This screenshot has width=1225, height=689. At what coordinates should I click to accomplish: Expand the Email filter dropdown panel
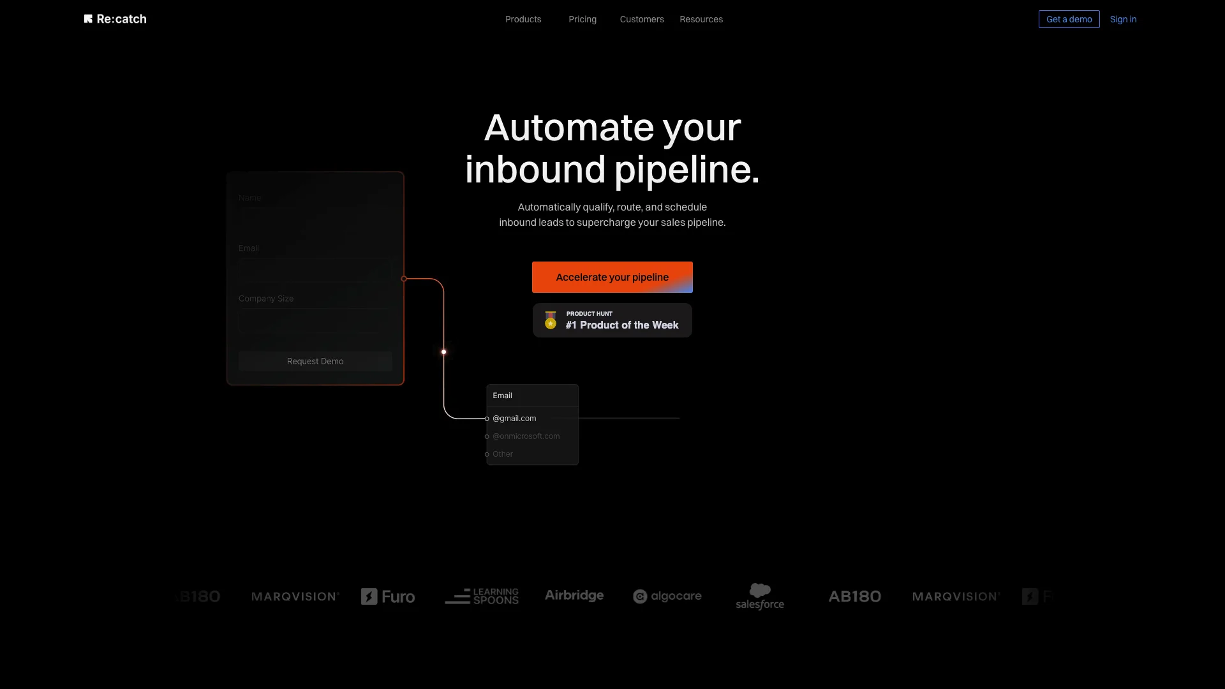click(x=531, y=396)
